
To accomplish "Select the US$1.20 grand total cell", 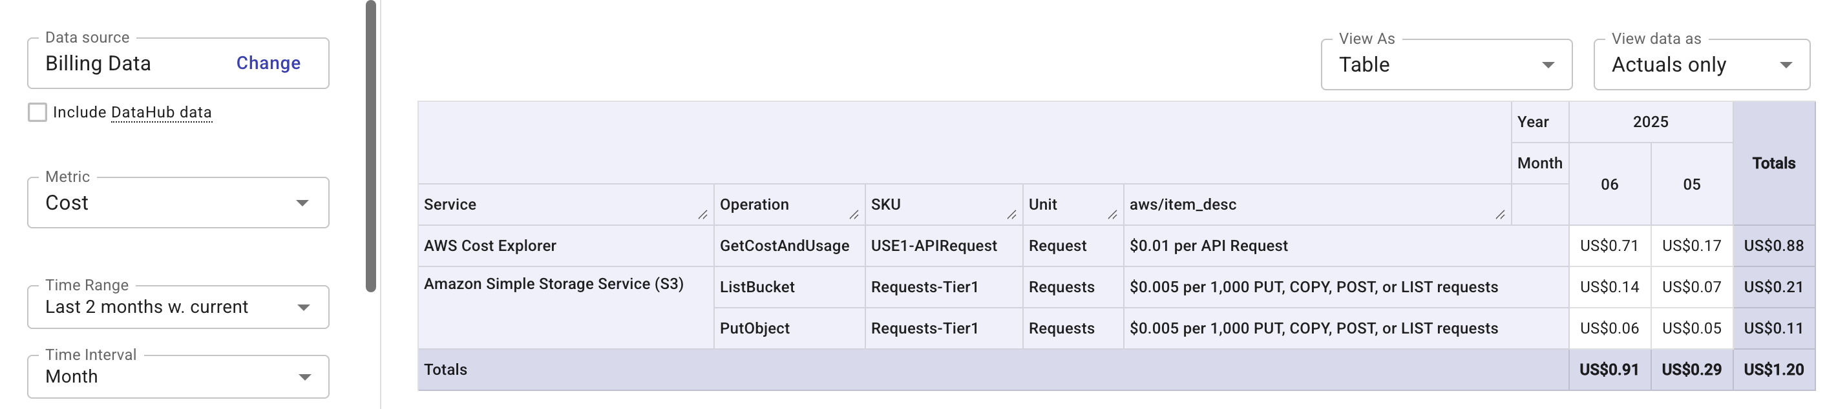I will point(1775,370).
